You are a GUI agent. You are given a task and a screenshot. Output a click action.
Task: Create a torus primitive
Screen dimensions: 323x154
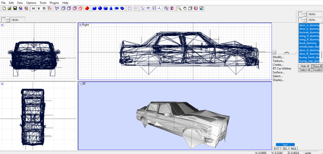(117, 8)
